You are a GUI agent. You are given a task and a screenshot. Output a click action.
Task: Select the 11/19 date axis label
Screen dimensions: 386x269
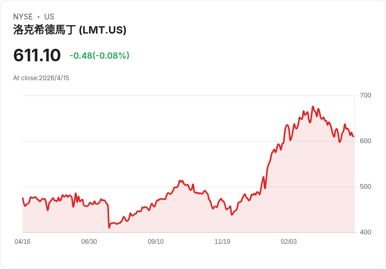point(222,242)
